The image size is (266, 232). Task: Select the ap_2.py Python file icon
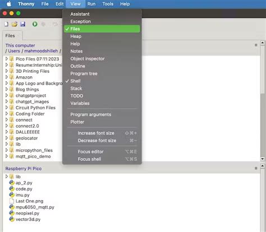coord(12,183)
